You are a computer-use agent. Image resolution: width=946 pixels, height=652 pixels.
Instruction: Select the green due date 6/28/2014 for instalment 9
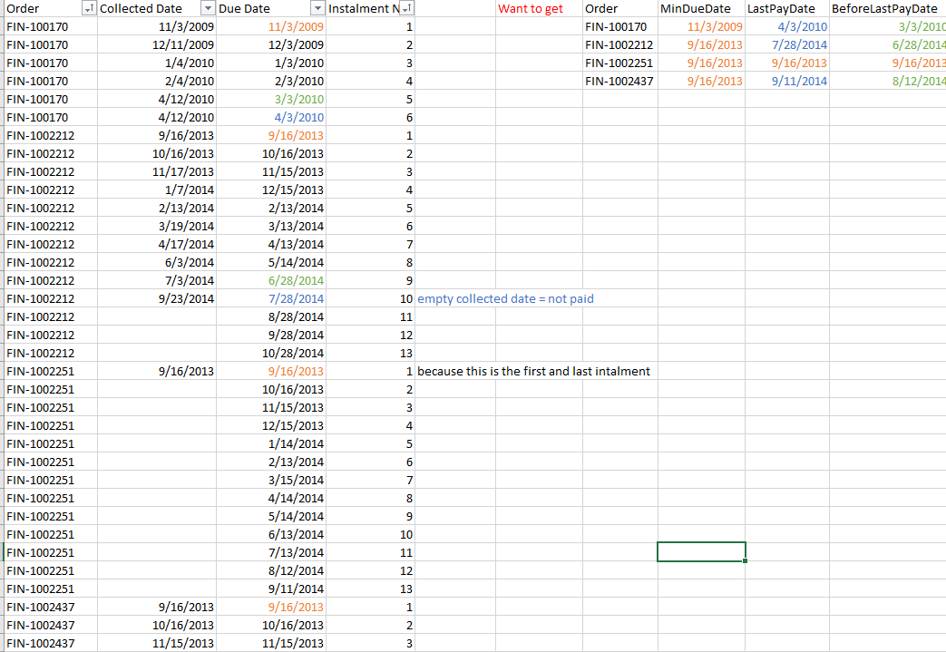coord(271,280)
